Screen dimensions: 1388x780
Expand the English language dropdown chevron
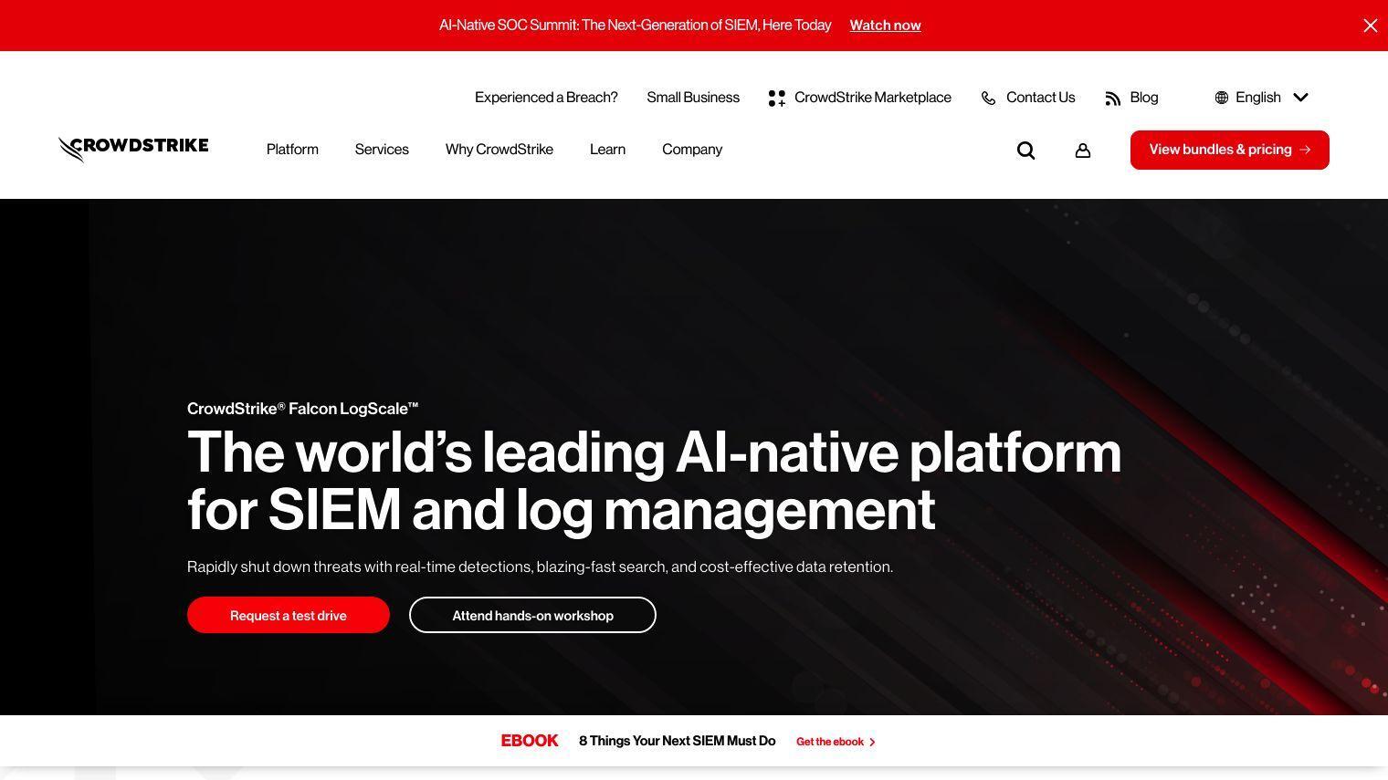[1301, 98]
